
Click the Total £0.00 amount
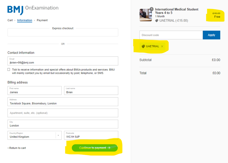coord(216,73)
